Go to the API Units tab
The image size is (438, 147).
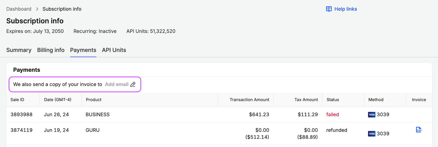(x=114, y=50)
